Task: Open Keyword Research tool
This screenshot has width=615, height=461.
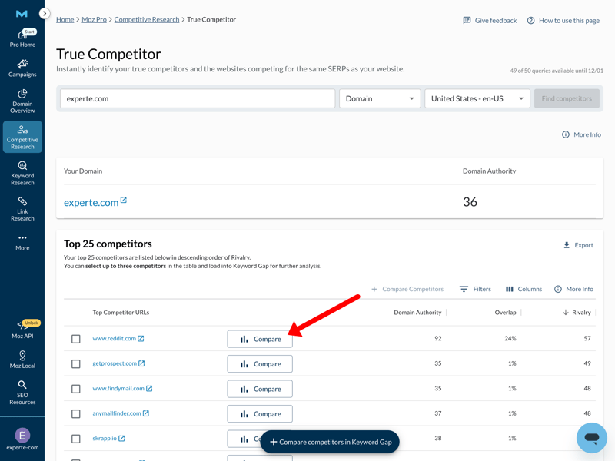Action: pos(22,173)
